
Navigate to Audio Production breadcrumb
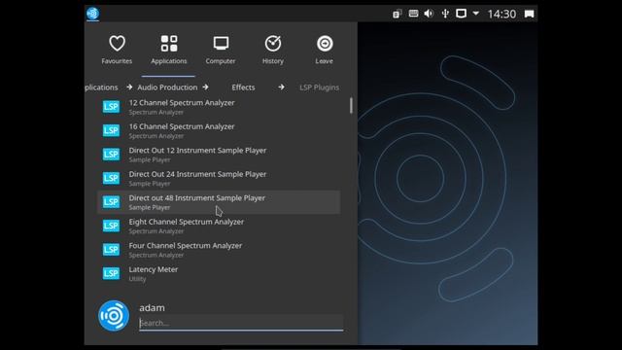coord(167,87)
